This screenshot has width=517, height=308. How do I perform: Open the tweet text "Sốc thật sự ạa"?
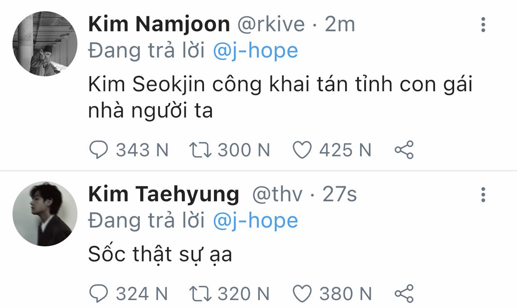(160, 255)
